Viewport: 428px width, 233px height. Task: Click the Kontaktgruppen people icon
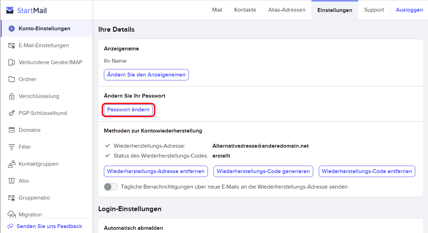[x=12, y=164]
